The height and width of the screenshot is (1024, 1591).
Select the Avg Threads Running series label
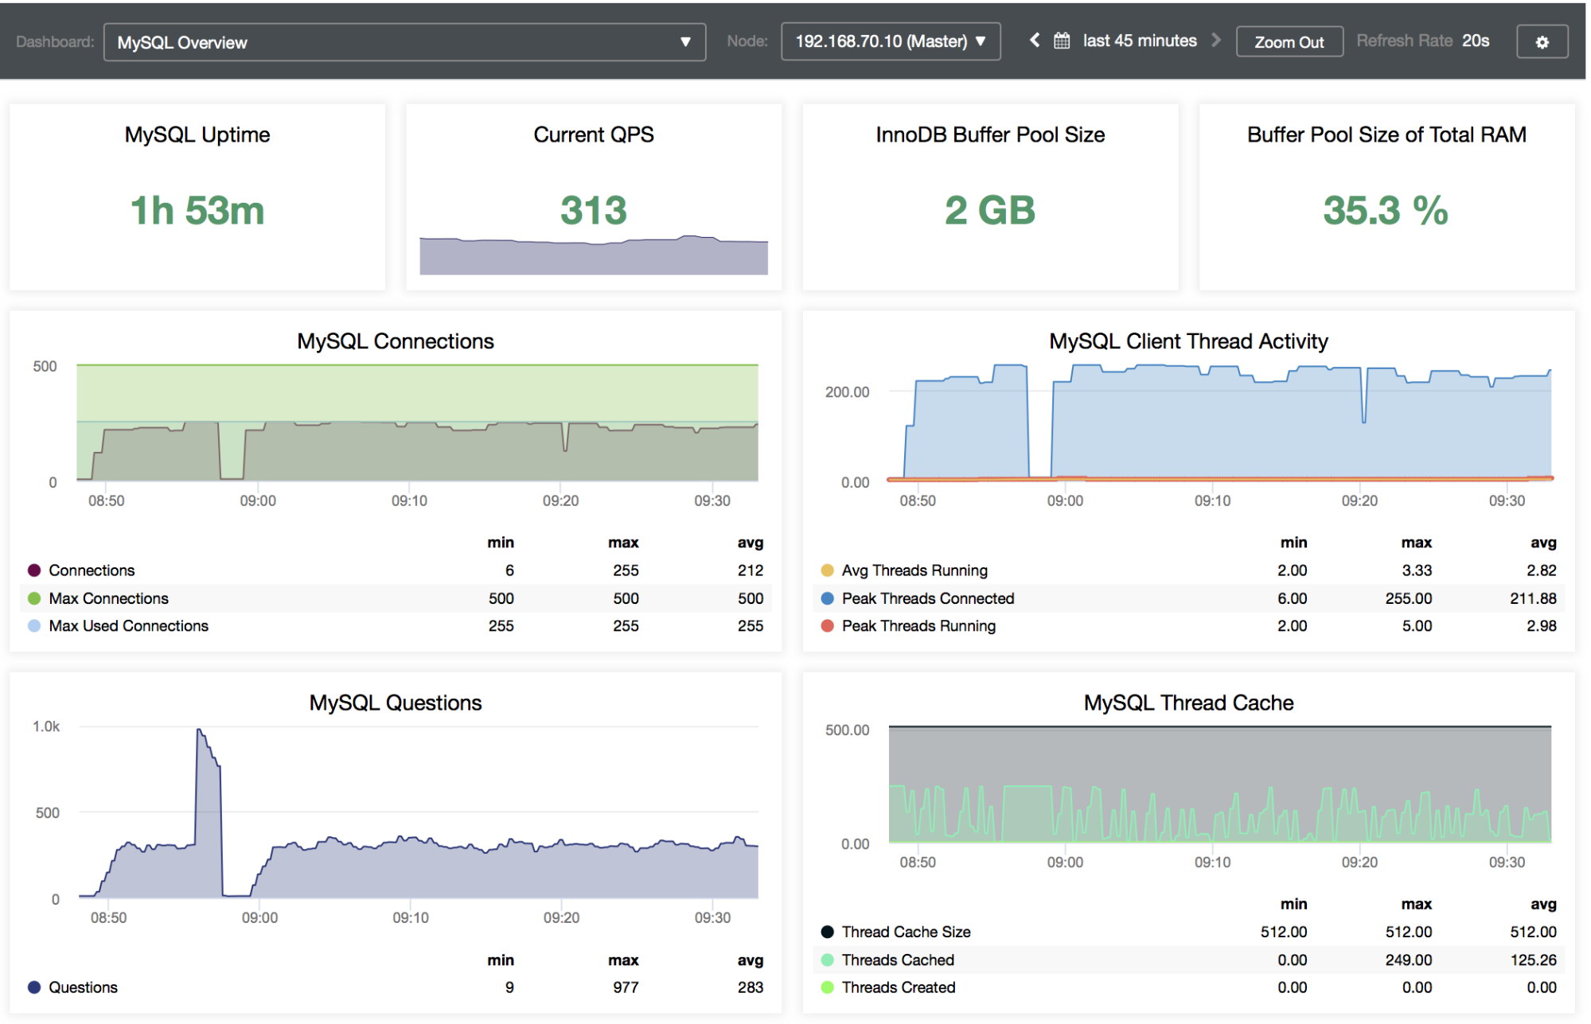pos(914,570)
